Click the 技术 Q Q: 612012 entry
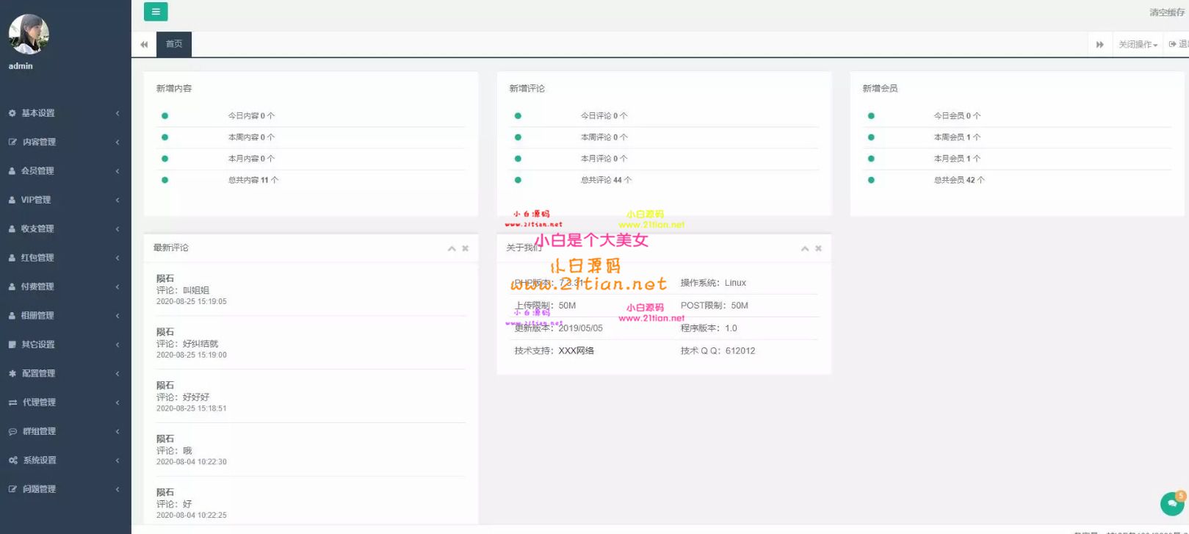 718,351
